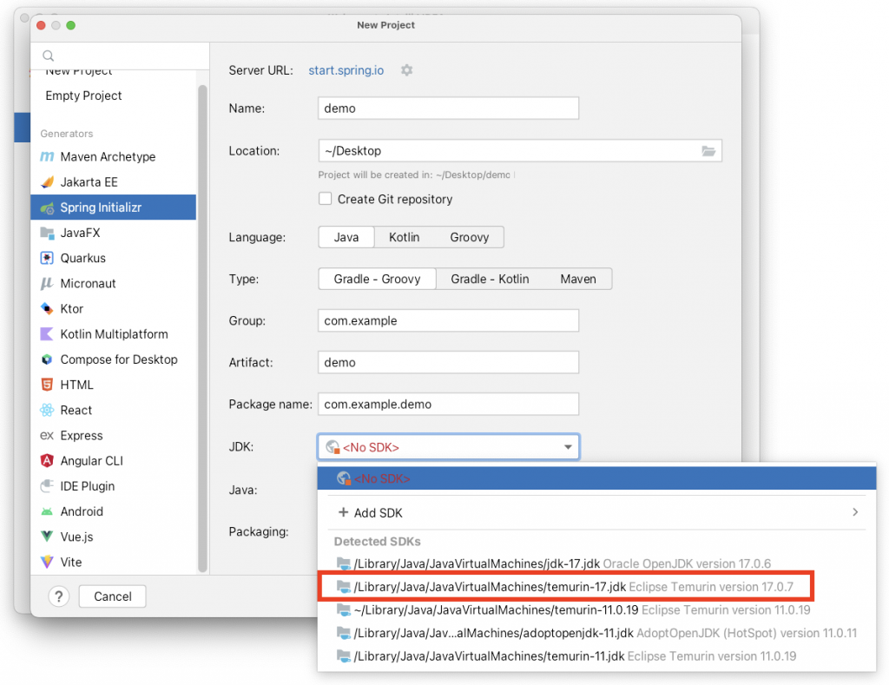Click the JavaFX folder icon

pos(47,233)
